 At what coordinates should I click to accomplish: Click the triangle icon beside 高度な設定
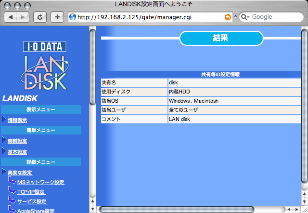tap(4, 172)
